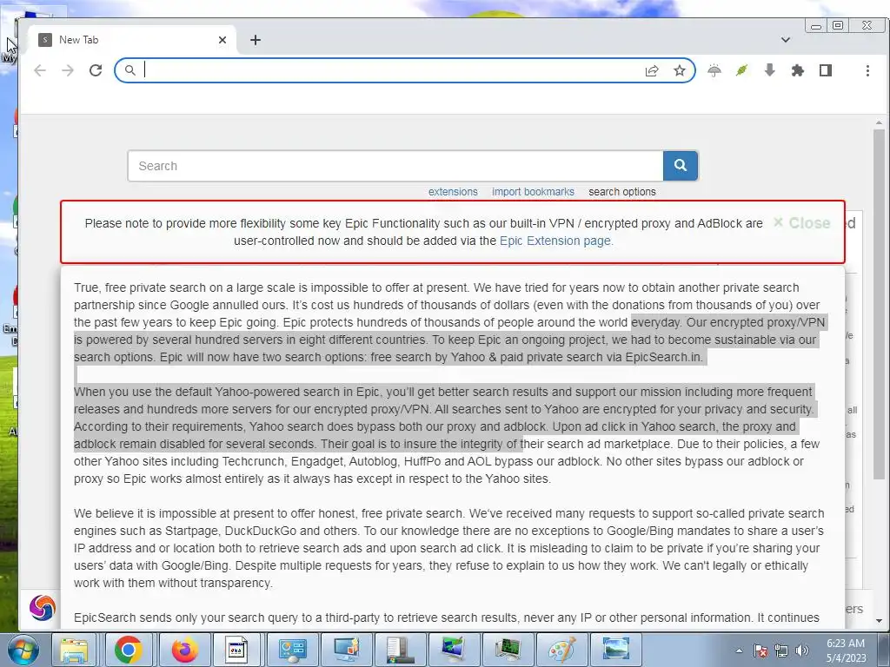This screenshot has height=667, width=890.
Task: Reload the page with the refresh icon
Action: coord(96,70)
